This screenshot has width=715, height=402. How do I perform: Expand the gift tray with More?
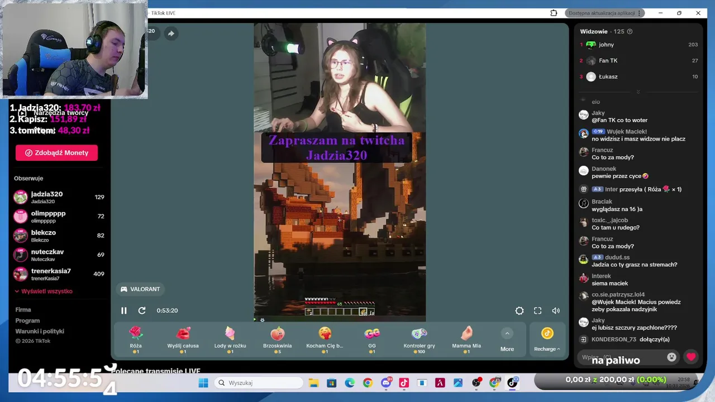pos(507,341)
